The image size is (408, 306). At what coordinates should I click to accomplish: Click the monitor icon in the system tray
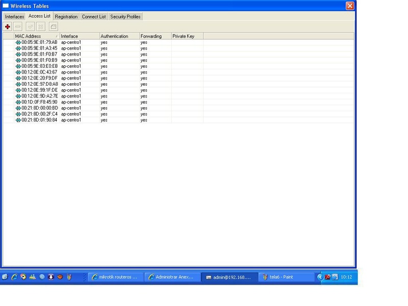tap(335, 277)
